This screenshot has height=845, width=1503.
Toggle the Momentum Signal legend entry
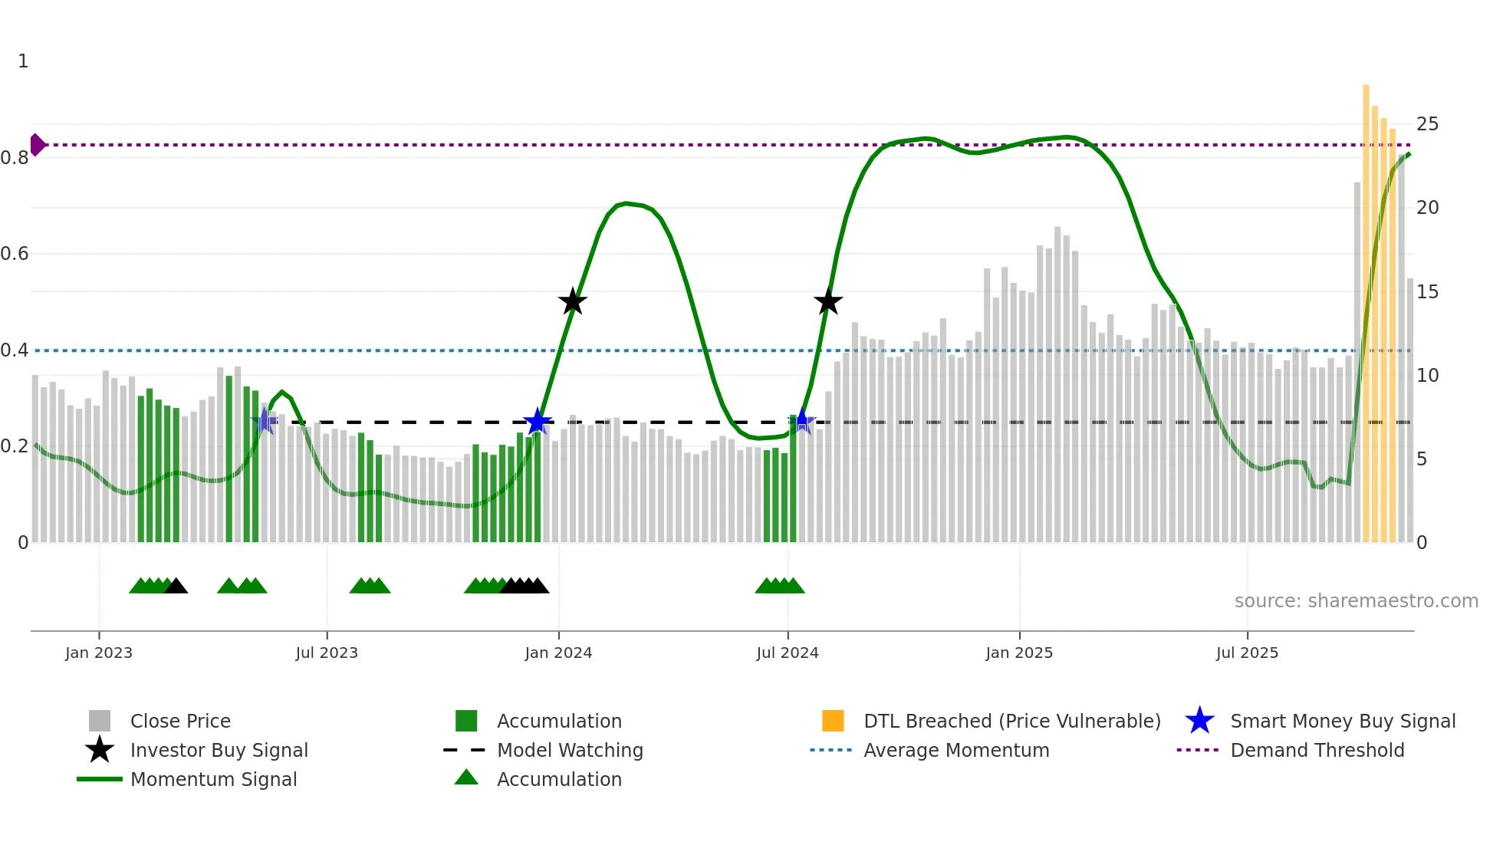213,779
